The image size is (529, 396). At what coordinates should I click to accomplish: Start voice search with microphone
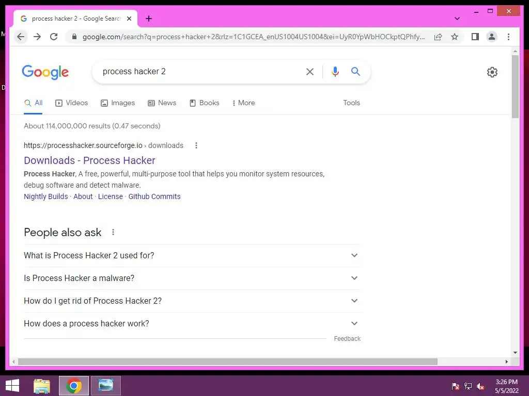(335, 71)
